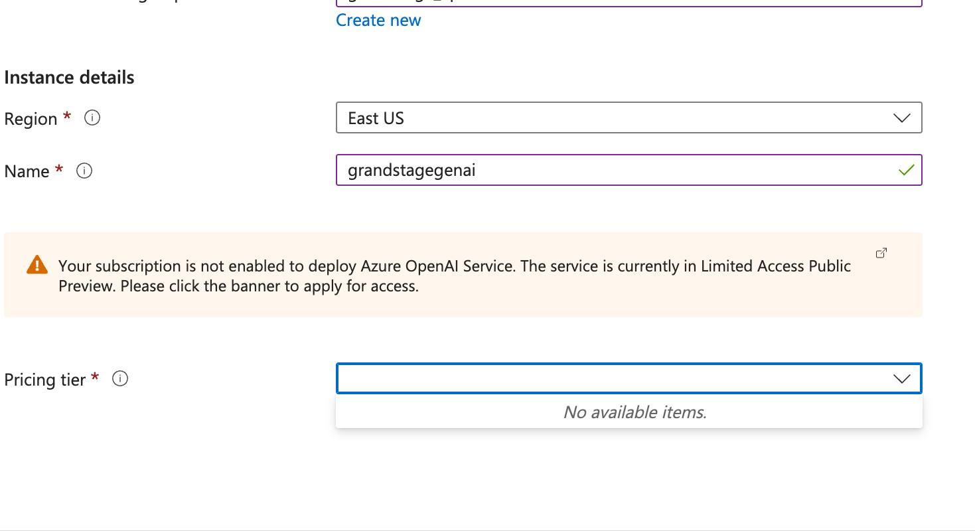Click the Name info icon
975x531 pixels.
[x=84, y=171]
